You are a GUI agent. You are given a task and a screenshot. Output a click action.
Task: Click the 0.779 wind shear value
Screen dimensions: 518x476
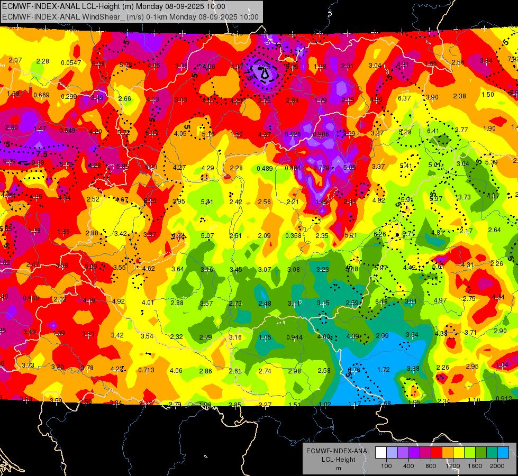(321, 168)
